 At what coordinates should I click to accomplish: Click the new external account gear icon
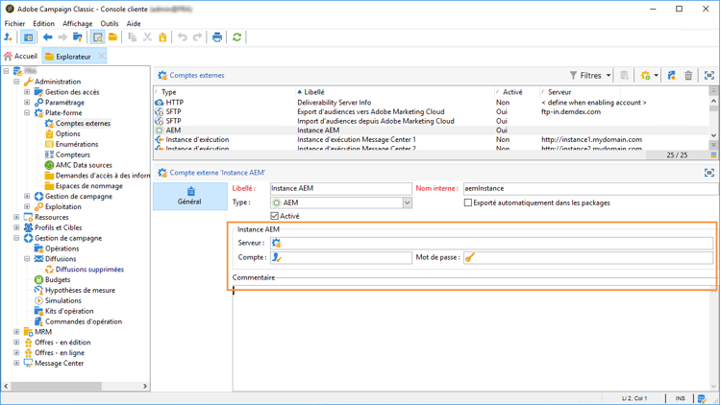tap(646, 75)
